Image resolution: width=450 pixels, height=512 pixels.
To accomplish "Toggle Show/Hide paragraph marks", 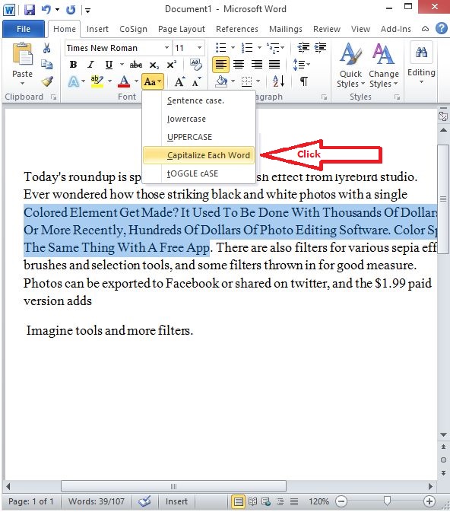I will (304, 81).
